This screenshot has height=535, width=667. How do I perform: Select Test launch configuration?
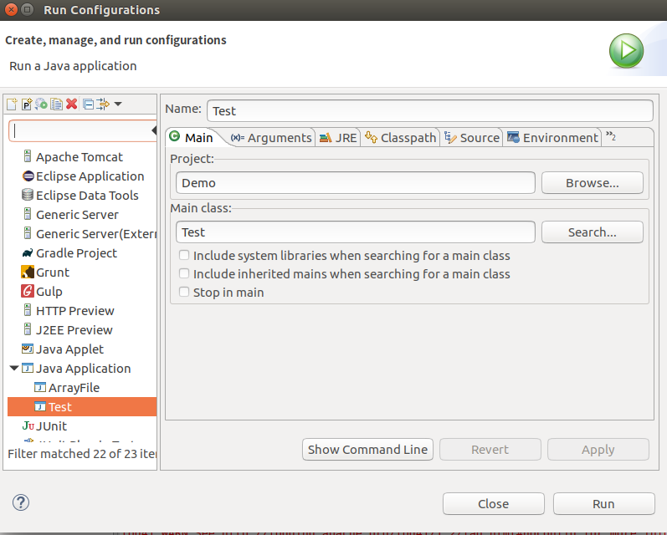click(82, 406)
